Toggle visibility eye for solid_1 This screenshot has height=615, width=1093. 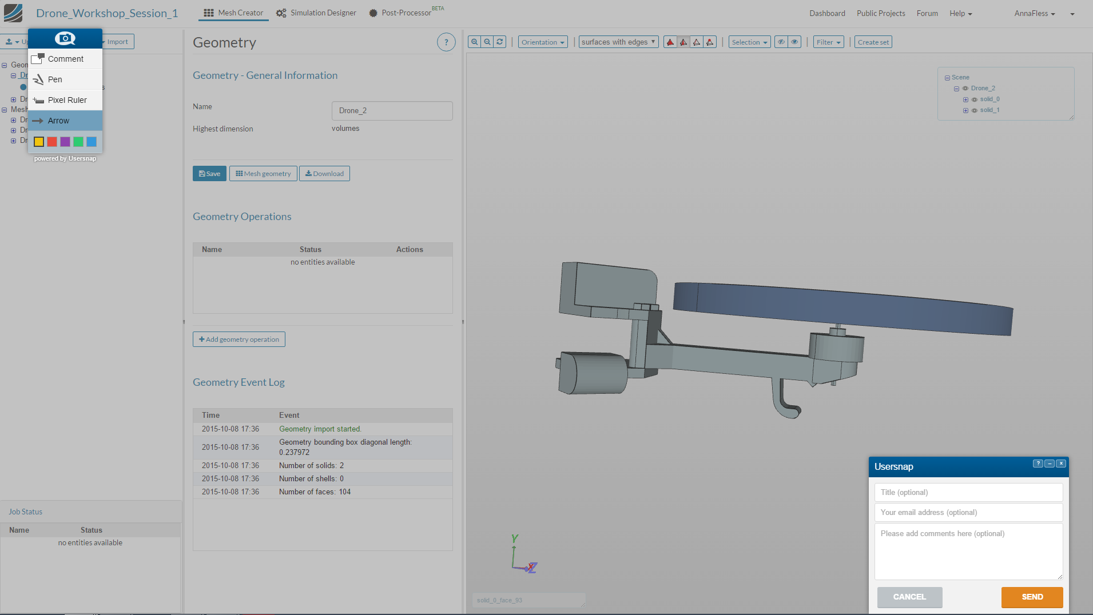tap(975, 110)
